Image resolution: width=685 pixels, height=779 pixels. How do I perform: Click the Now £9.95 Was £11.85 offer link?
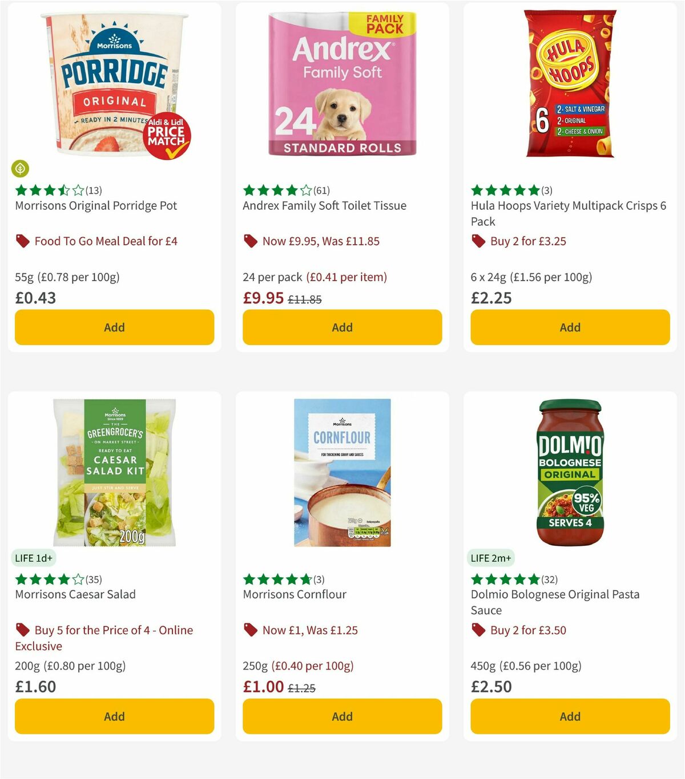pos(320,241)
